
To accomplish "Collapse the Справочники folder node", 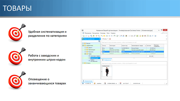I will pyautogui.click(x=83, y=45).
